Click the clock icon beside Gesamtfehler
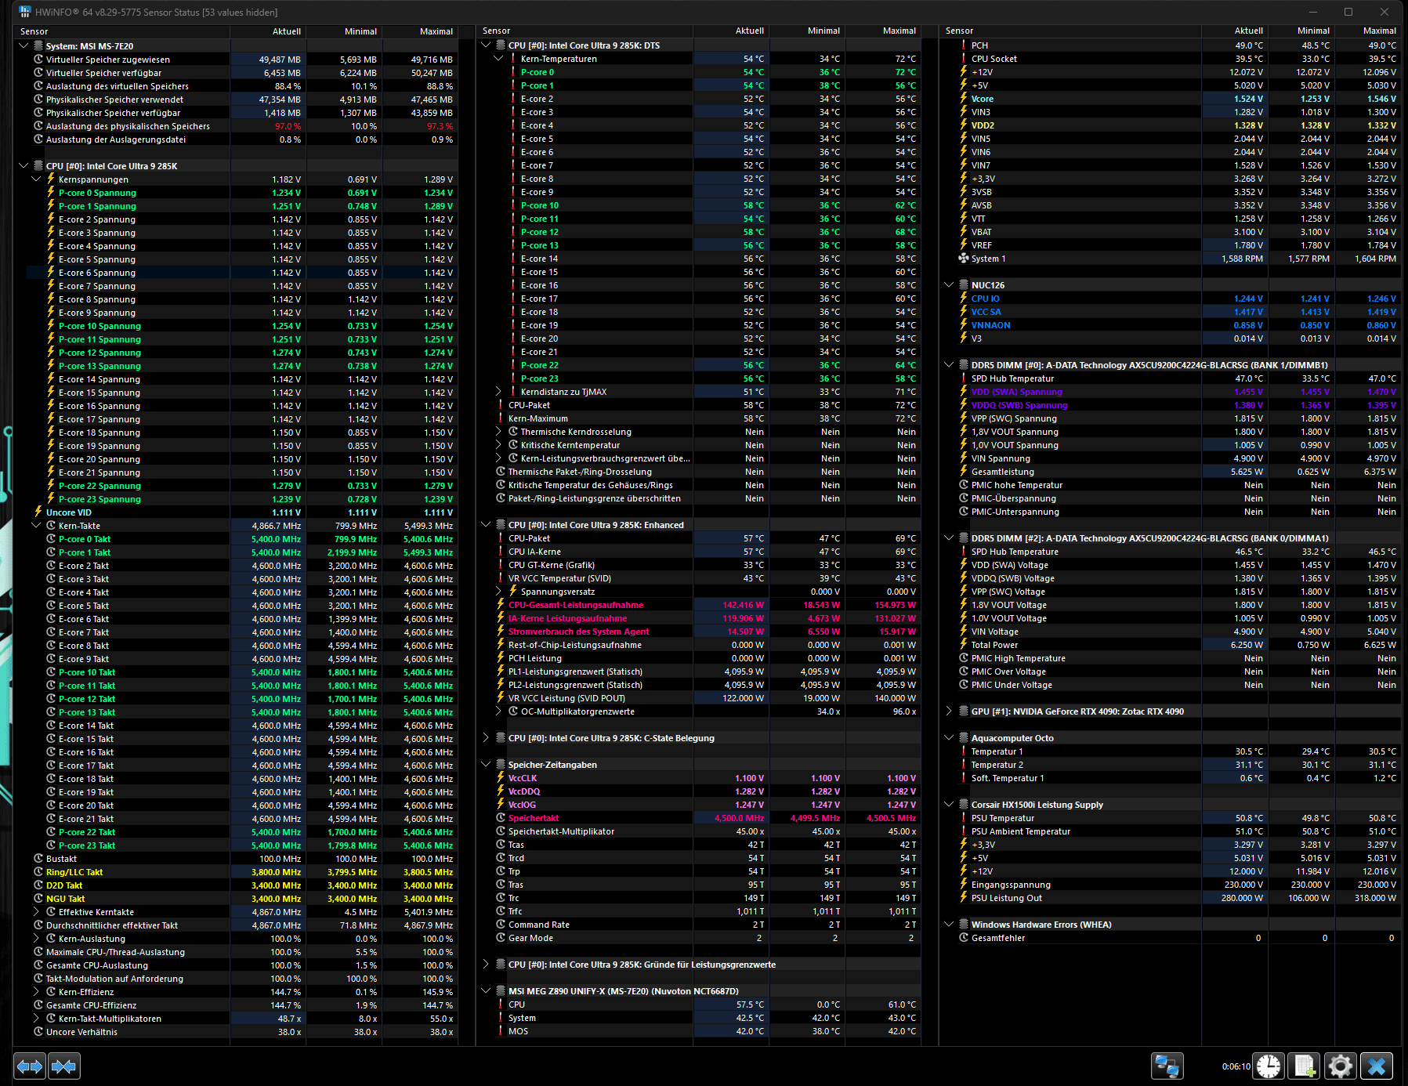The image size is (1408, 1086). click(x=964, y=938)
